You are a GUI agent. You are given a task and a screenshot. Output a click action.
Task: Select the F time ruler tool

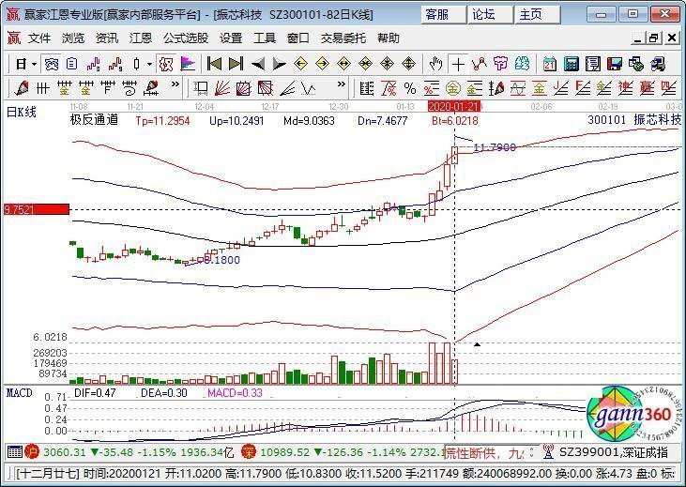(108, 88)
